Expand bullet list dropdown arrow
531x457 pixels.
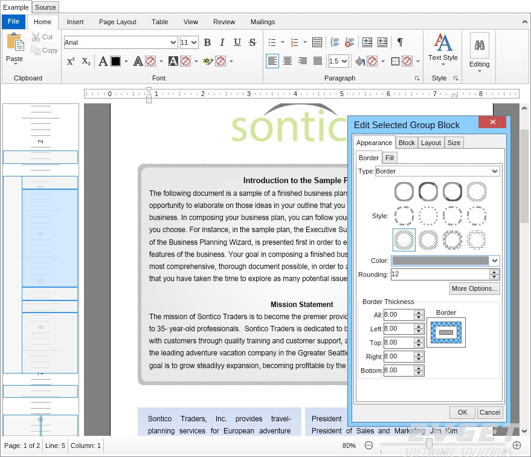tap(283, 42)
